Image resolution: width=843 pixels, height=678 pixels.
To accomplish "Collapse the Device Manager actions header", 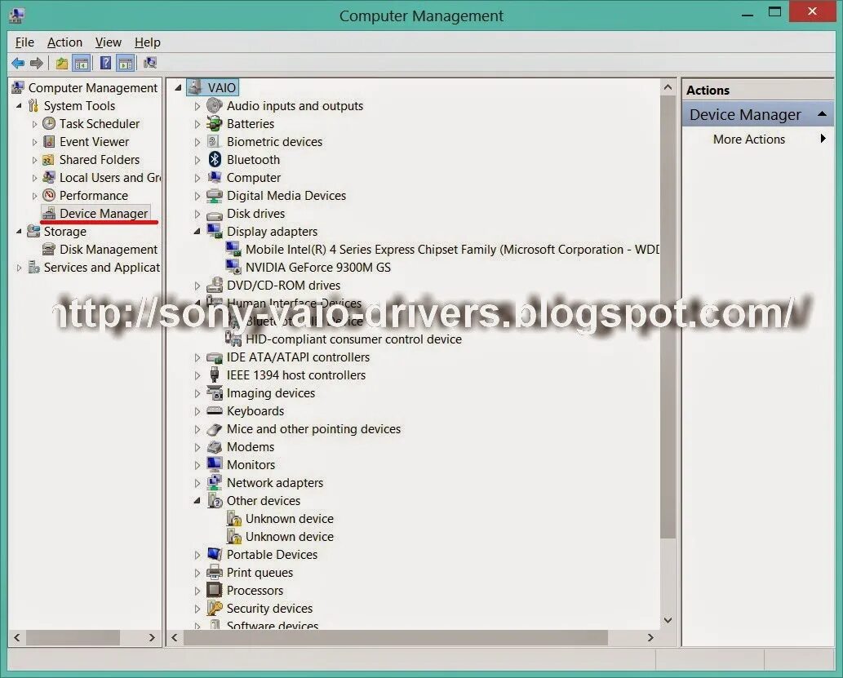I will [822, 114].
